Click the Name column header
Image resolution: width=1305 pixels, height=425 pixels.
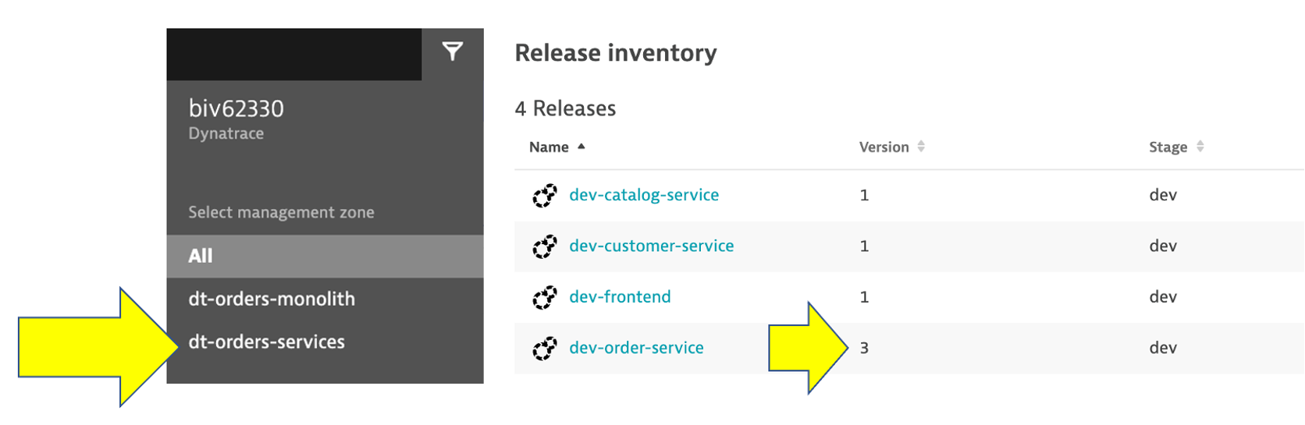(x=549, y=147)
